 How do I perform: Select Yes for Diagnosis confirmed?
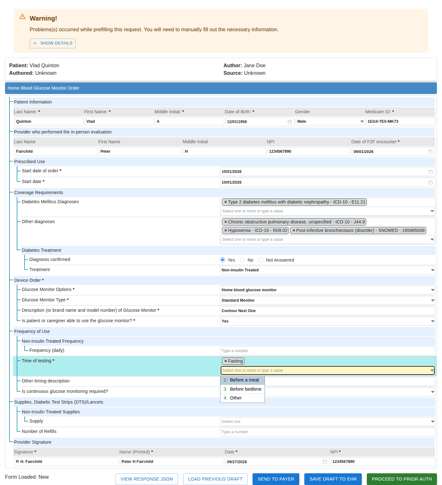(x=223, y=260)
